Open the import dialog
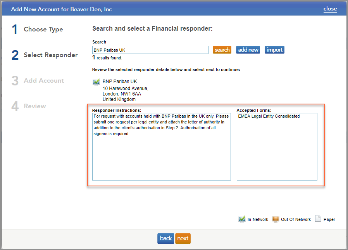The height and width of the screenshot is (250, 348). coord(274,50)
